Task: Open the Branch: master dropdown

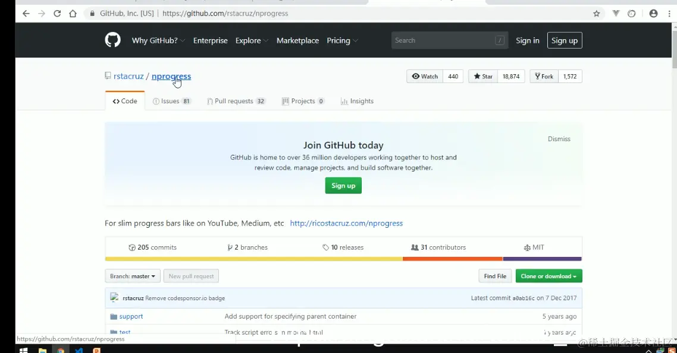Action: [133, 276]
